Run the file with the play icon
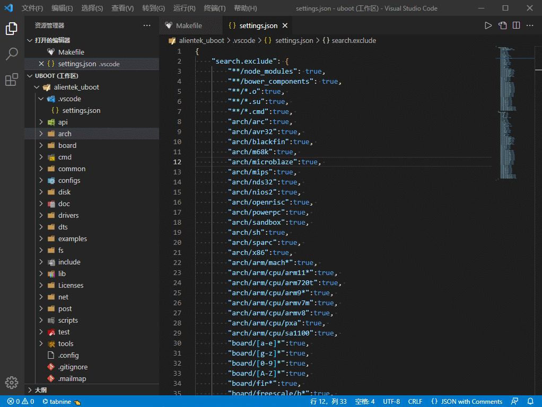The height and width of the screenshot is (407, 542). click(x=488, y=25)
